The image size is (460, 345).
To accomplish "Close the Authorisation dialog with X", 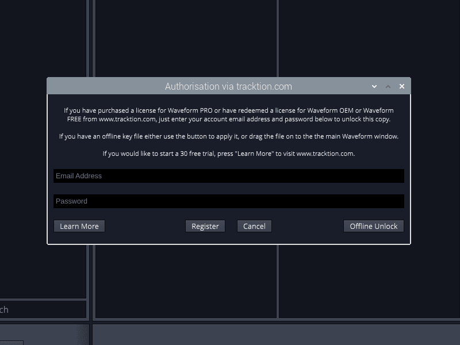I will pyautogui.click(x=402, y=86).
